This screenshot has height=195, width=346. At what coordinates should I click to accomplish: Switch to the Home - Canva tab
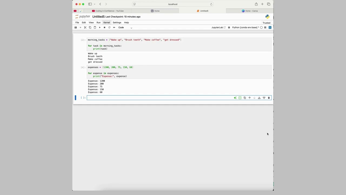pyautogui.click(x=249, y=11)
